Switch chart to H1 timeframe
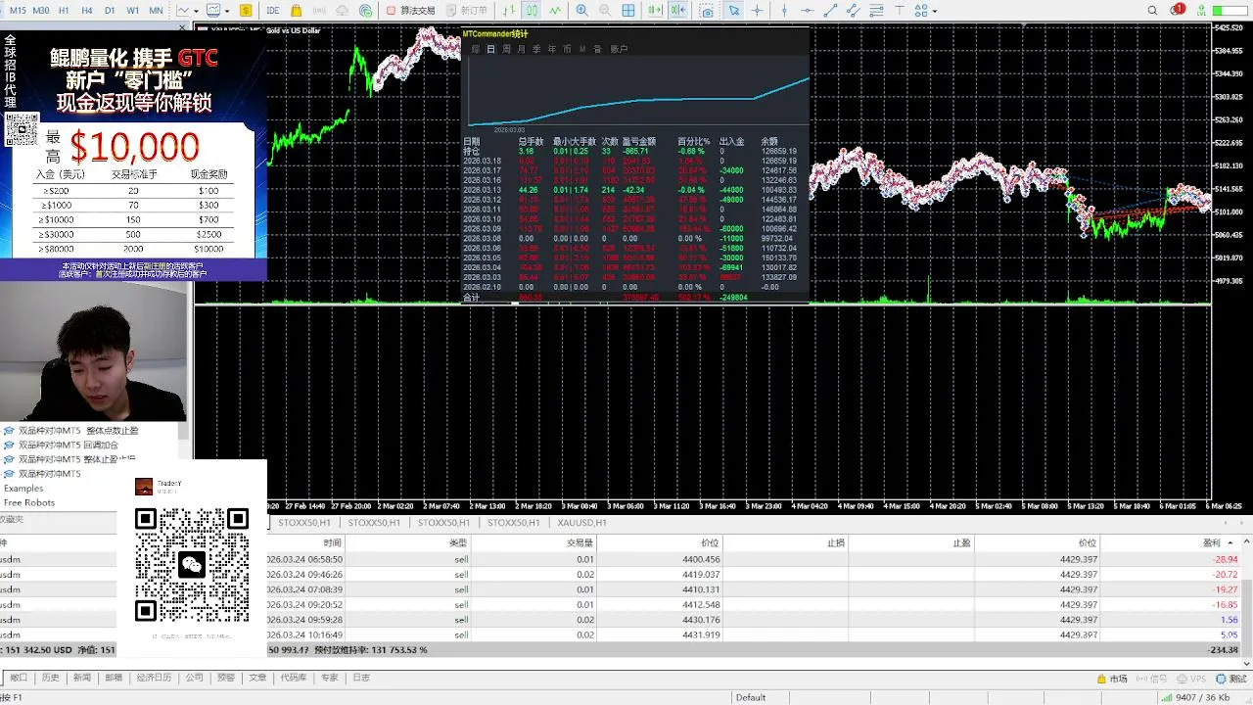The width and height of the screenshot is (1253, 705). [x=64, y=10]
